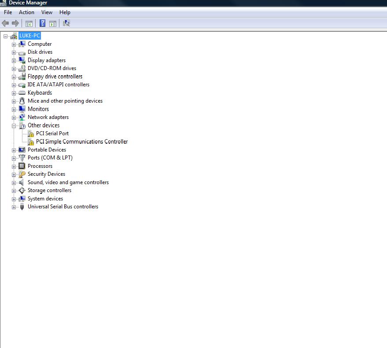This screenshot has height=348, width=387.
Task: Click the Help icon in the toolbar
Action: click(42, 23)
